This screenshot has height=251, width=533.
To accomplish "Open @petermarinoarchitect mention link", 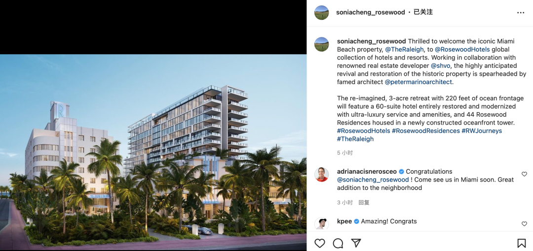I will pos(419,82).
